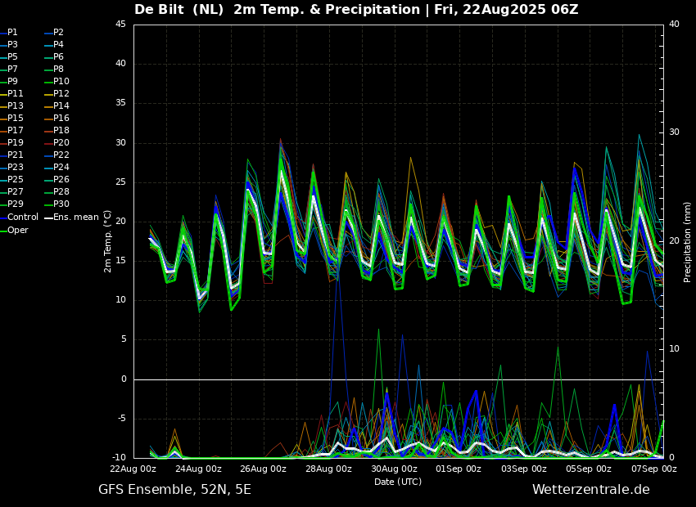Click the P19 legend color line

point(3,143)
